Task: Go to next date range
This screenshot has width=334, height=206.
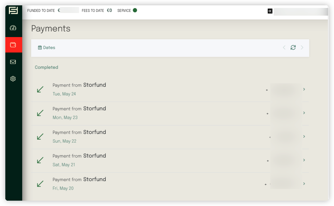Action: tap(302, 47)
